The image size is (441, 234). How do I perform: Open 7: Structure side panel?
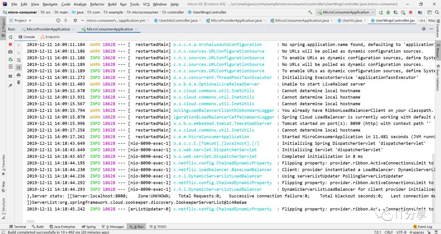3,208
